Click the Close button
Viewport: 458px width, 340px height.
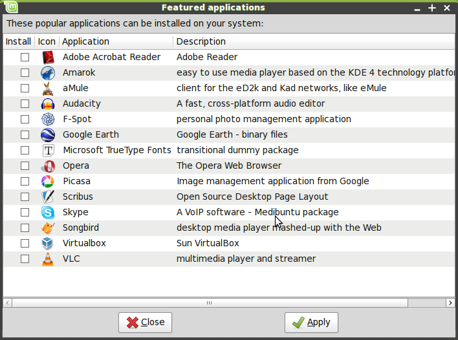click(145, 323)
